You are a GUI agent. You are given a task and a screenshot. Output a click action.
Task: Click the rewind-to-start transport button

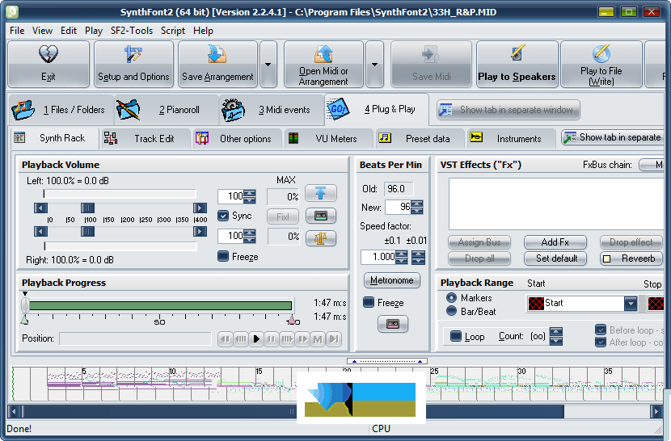point(225,339)
